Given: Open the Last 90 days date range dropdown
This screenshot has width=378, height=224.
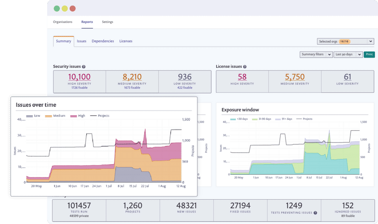Looking at the screenshot, I should (348, 54).
